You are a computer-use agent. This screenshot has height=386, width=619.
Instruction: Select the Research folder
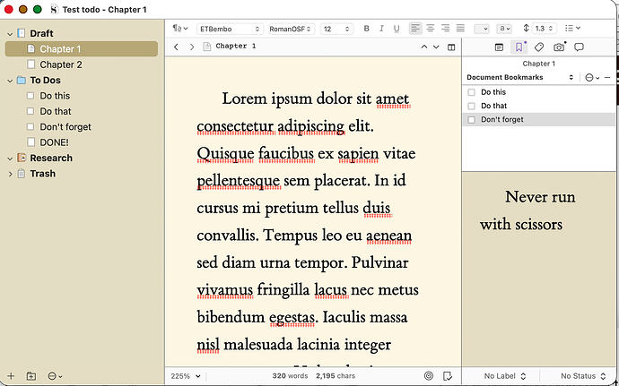(x=51, y=159)
